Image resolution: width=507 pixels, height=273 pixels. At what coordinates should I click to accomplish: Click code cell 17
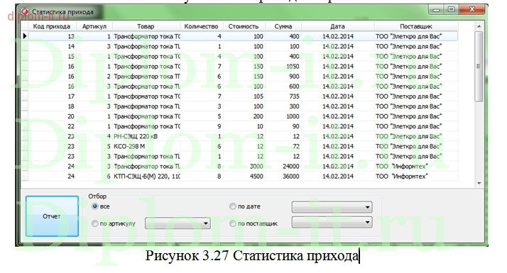tap(52, 96)
